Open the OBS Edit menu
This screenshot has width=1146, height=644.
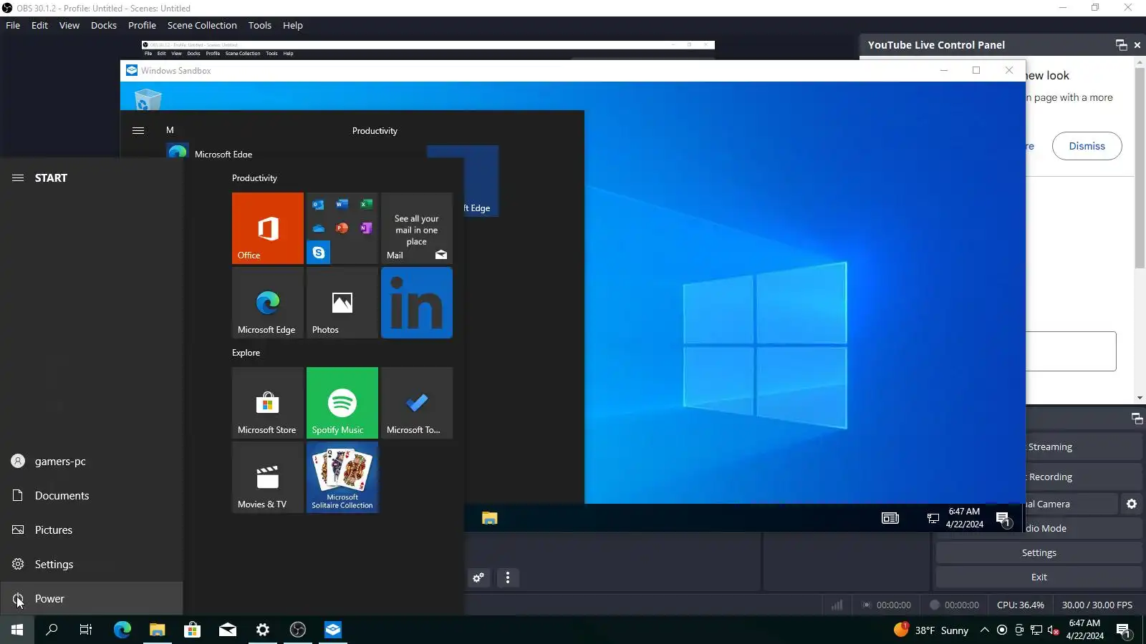(39, 25)
